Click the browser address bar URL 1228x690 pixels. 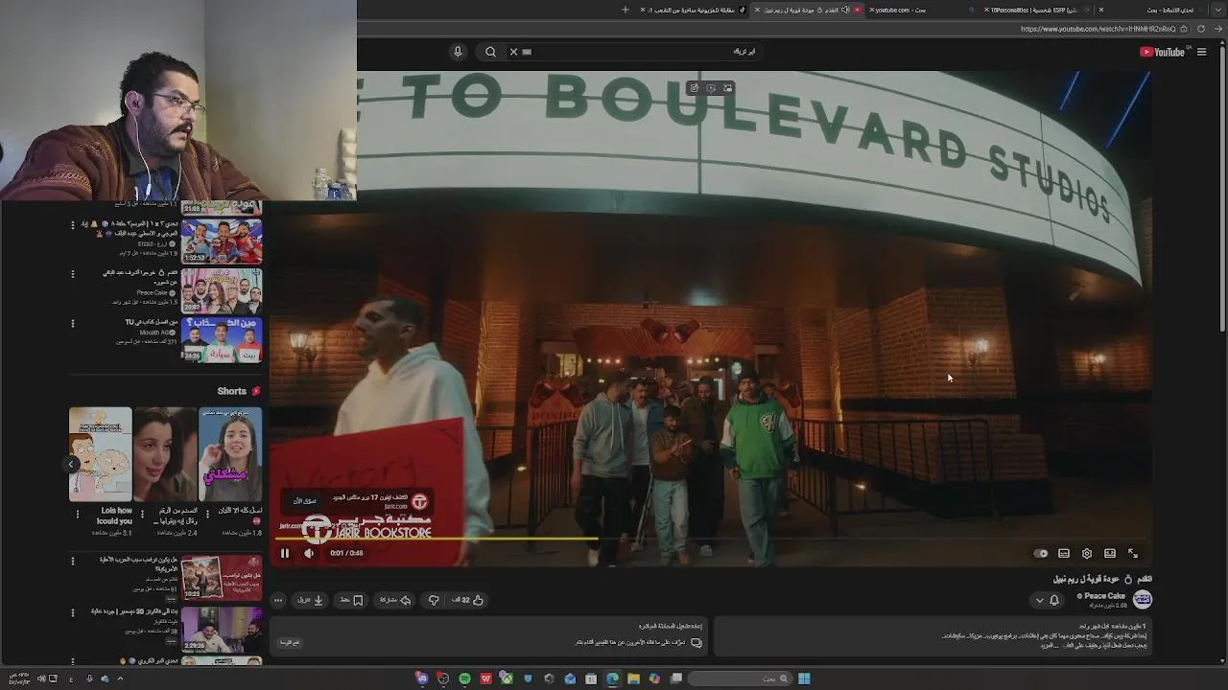(1098, 29)
